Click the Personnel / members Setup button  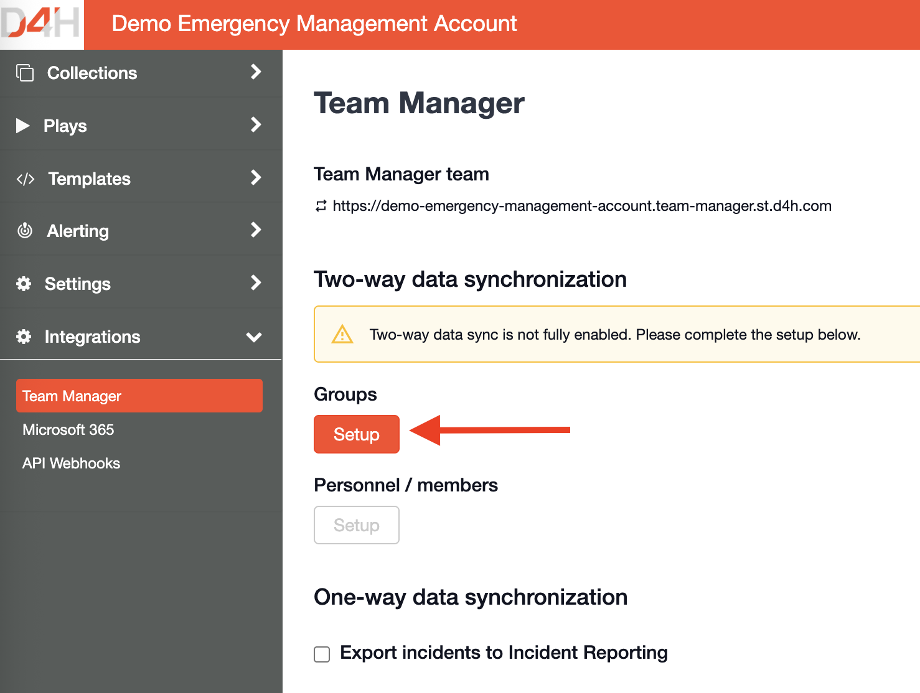(357, 525)
